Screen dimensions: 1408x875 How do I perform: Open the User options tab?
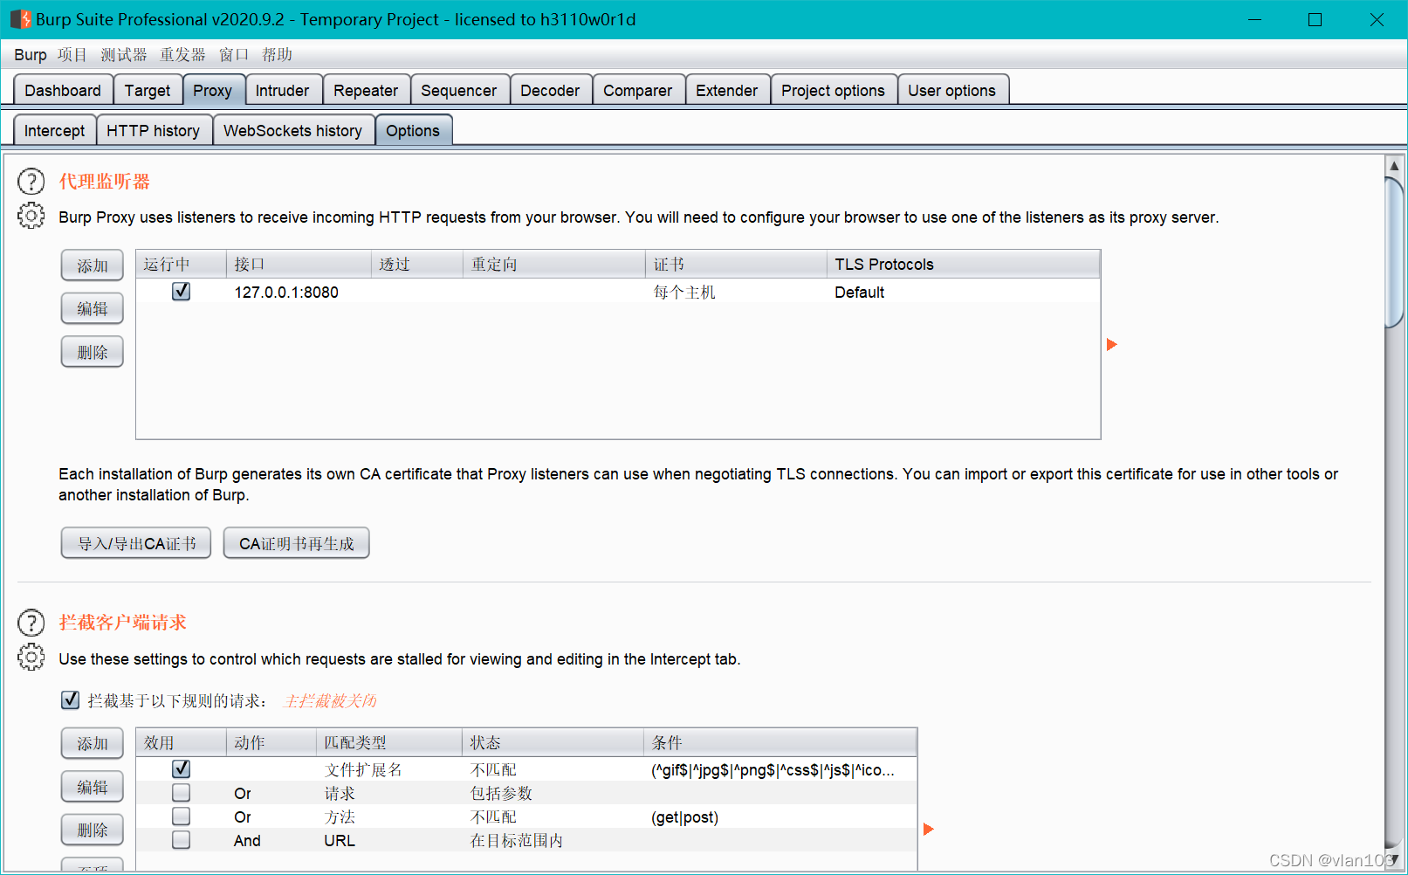[951, 91]
